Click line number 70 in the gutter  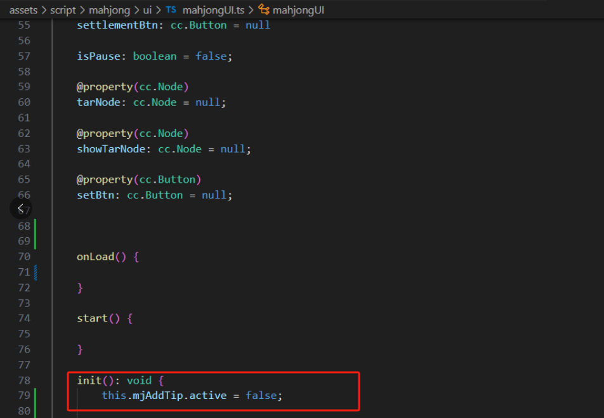(x=24, y=257)
